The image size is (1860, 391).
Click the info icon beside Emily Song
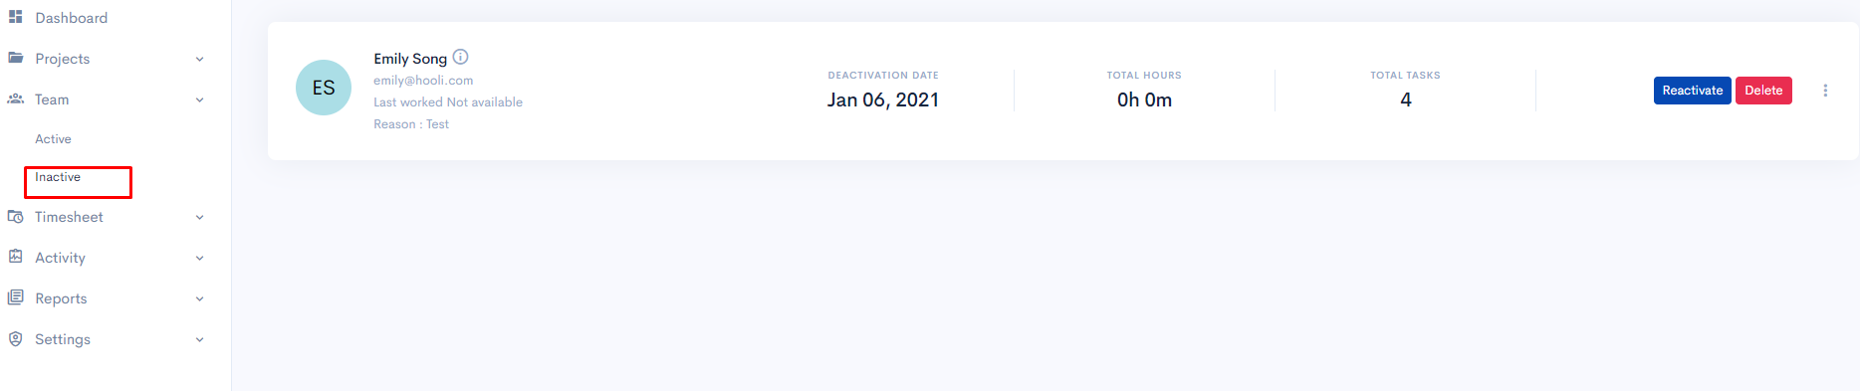tap(460, 57)
